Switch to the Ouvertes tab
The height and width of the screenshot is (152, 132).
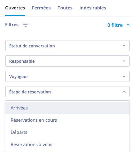point(15,8)
